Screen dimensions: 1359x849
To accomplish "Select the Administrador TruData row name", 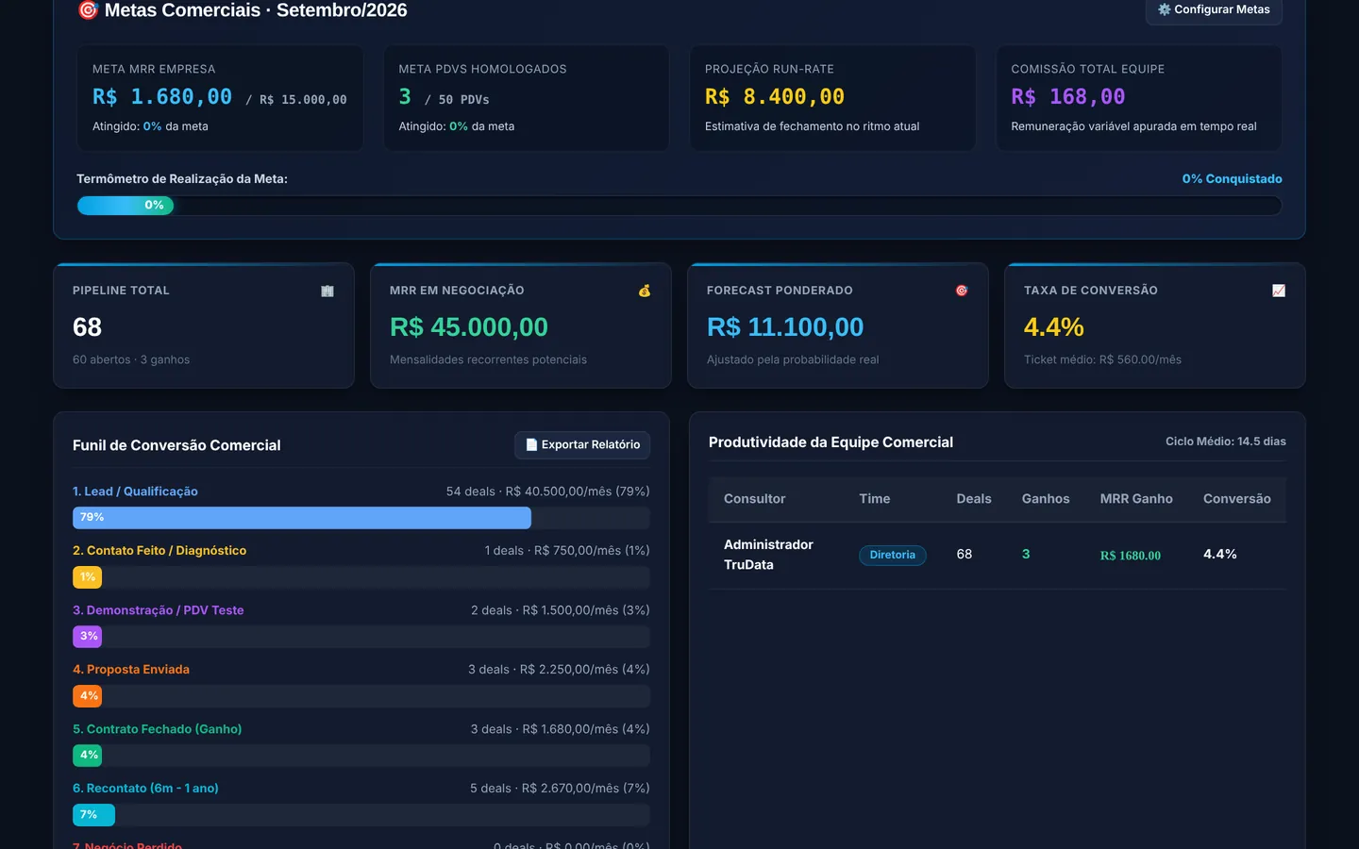I will point(768,555).
